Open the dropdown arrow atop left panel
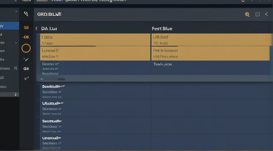The image size is (273, 151). coord(16,12)
